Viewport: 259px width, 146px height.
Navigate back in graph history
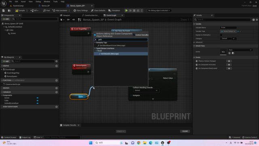68,20
